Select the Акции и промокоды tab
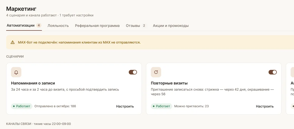 tap(171, 26)
